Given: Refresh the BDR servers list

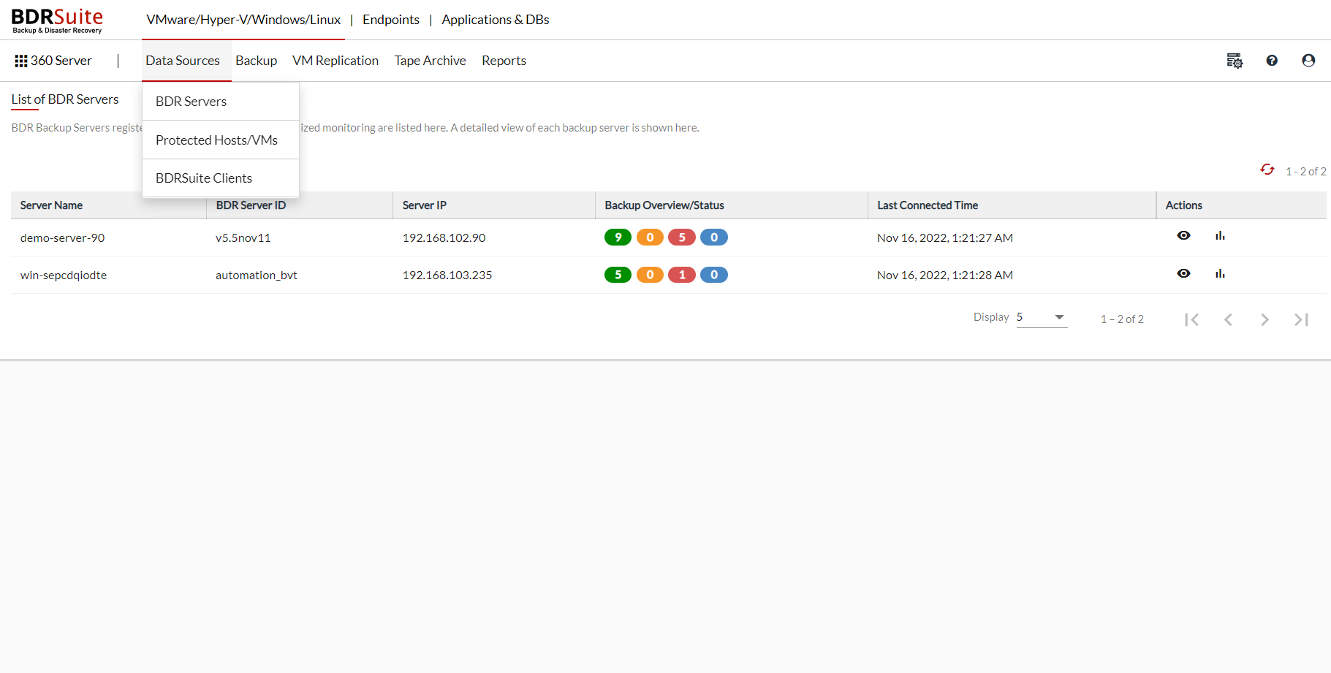Looking at the screenshot, I should (1267, 170).
